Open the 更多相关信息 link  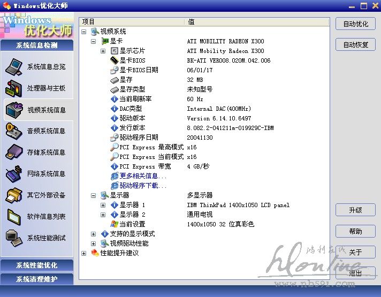[143, 176]
